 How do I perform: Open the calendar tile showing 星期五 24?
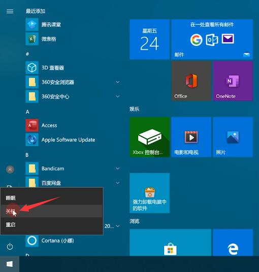pyautogui.click(x=149, y=40)
